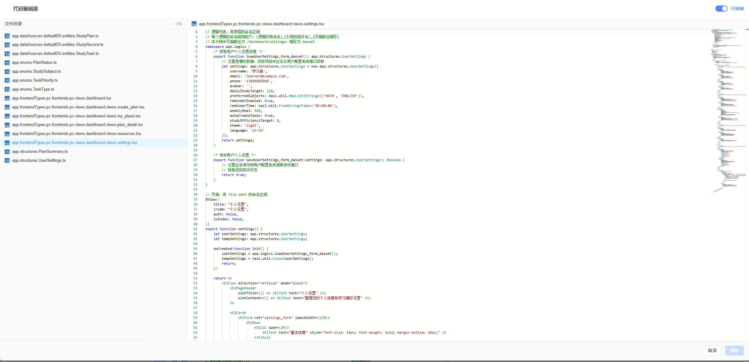Click the TS icon beside StudyPlan.ts
Screen dimensions: 749x362
click(x=7, y=36)
